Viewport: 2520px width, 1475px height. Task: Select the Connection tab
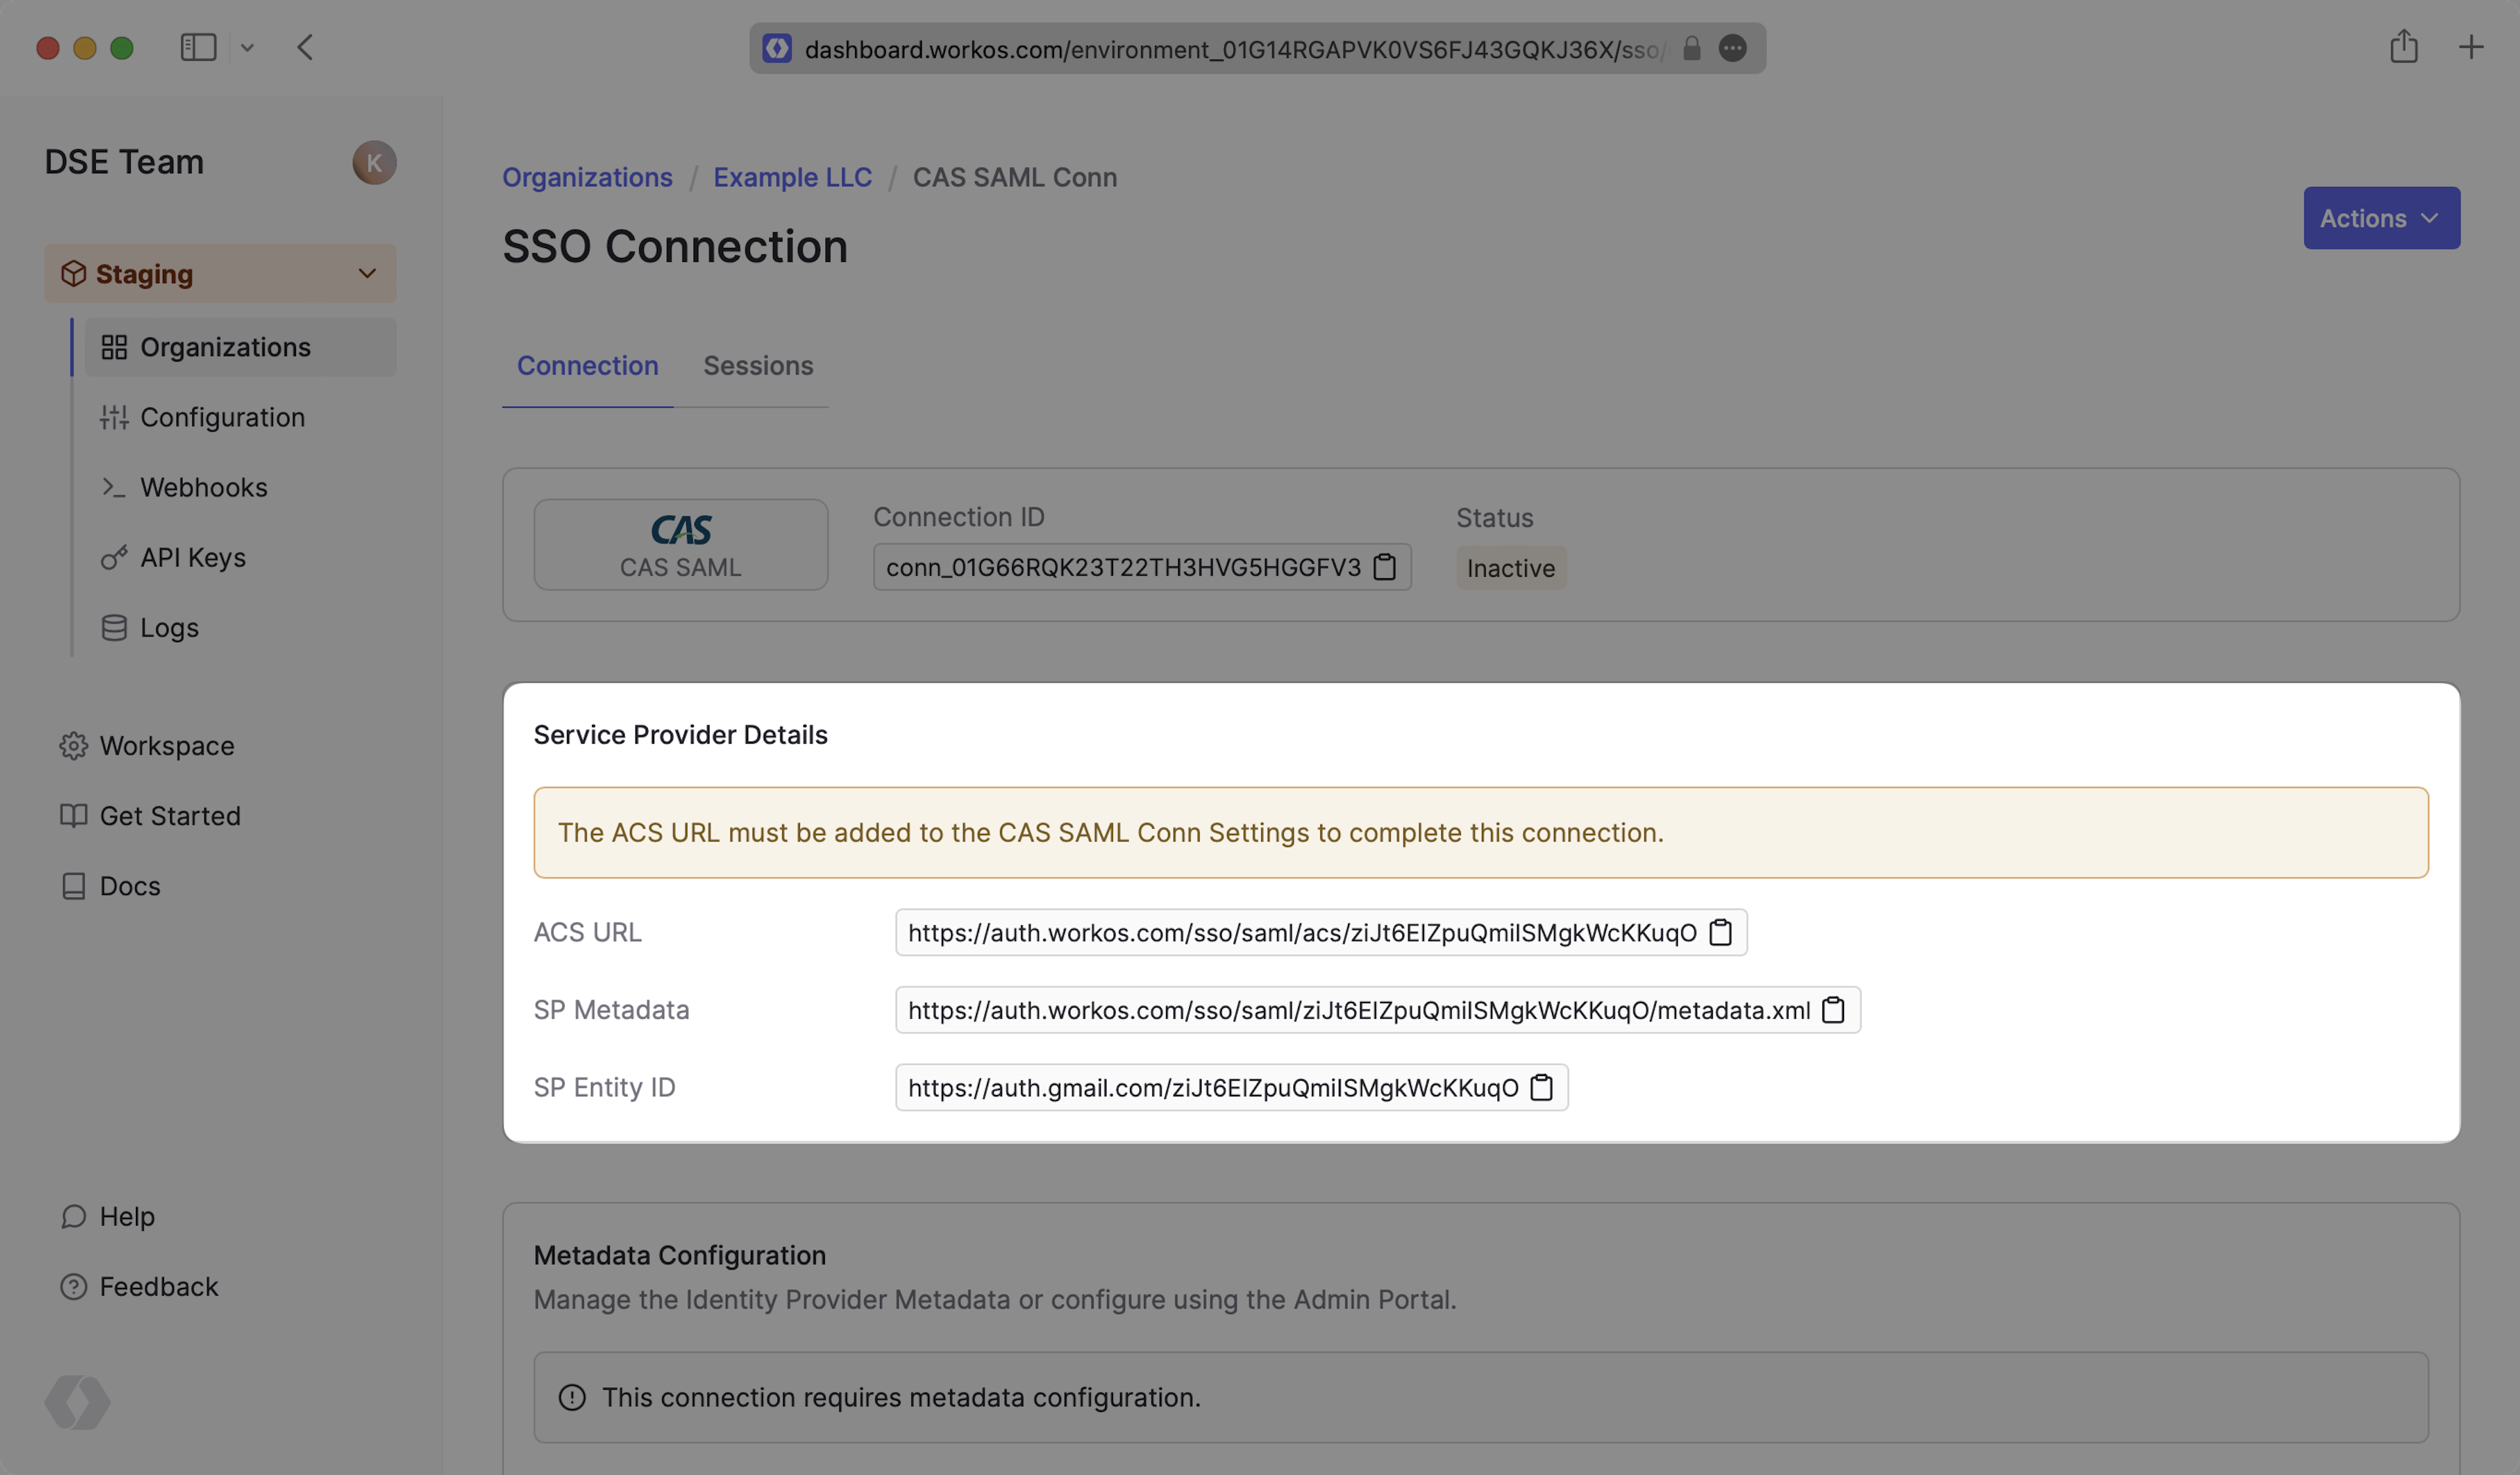pyautogui.click(x=587, y=366)
